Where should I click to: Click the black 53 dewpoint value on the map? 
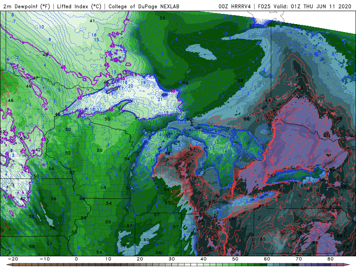(x=74, y=232)
